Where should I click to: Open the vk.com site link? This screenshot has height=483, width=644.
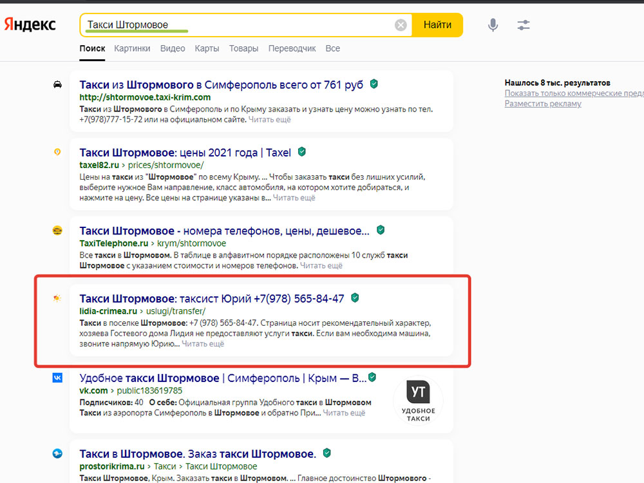click(x=93, y=391)
